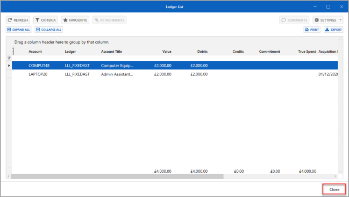Click the Computer Equip... account title
This screenshot has width=349, height=197.
(x=117, y=66)
